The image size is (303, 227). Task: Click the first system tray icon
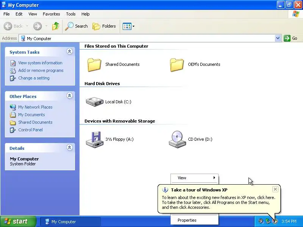point(261,221)
